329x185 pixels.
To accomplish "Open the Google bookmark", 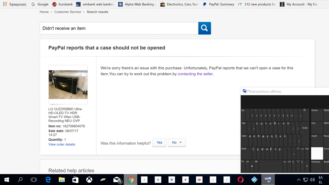I will (x=40, y=4).
